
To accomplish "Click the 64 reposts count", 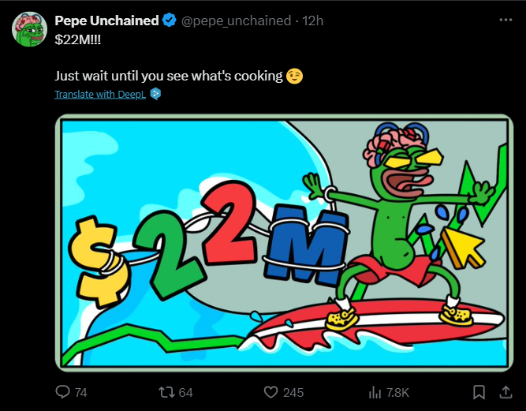I will (186, 393).
